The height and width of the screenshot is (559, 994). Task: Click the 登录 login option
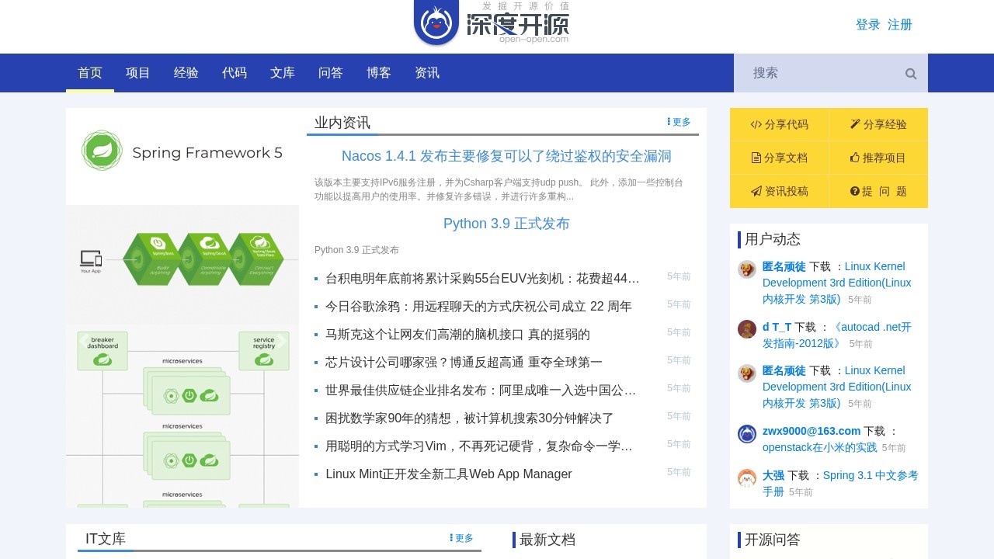coord(867,25)
